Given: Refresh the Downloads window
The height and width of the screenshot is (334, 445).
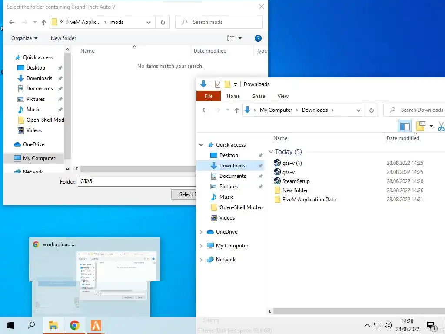Looking at the screenshot, I should tap(371, 110).
